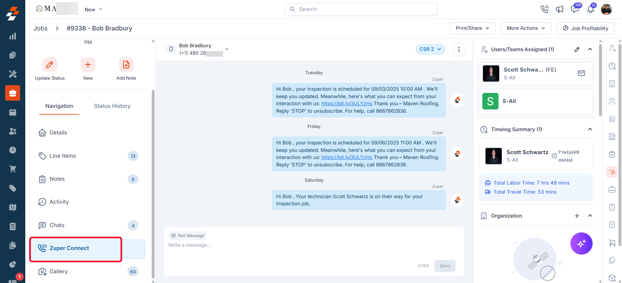Viewport: 622px width, 283px height.
Task: Expand Bob Bradbury contact number dropdown
Action: (x=227, y=49)
